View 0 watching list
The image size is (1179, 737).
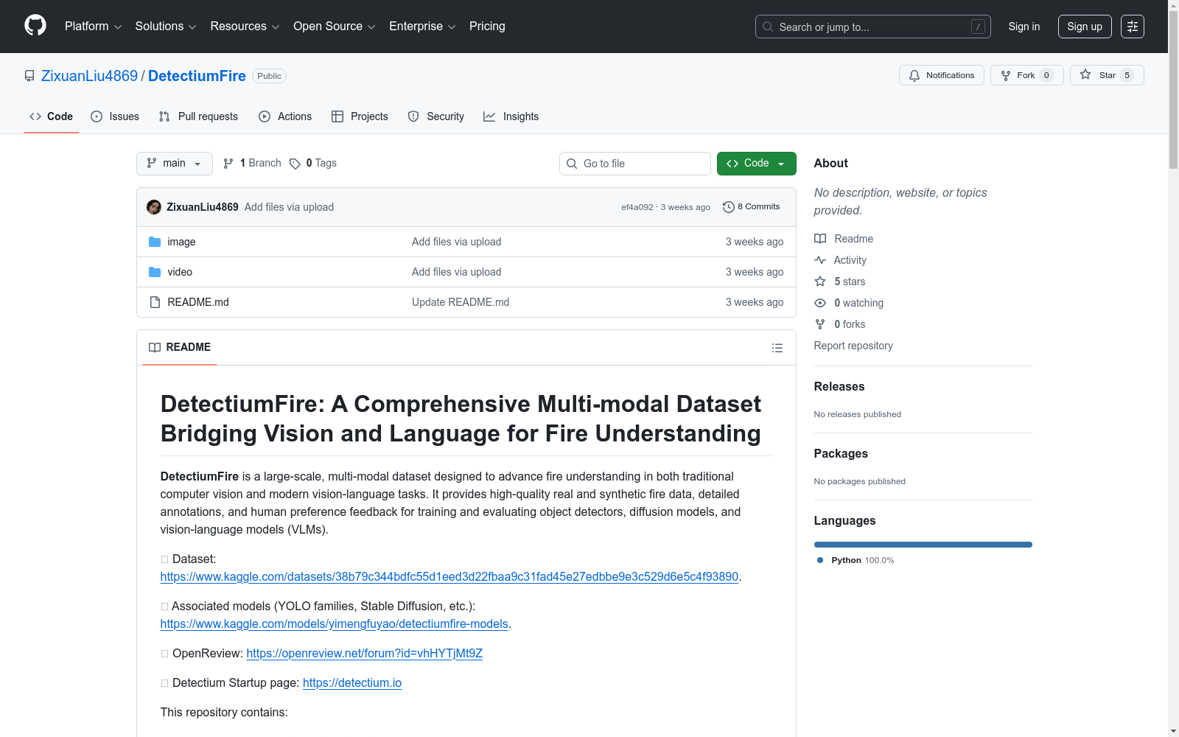[849, 303]
